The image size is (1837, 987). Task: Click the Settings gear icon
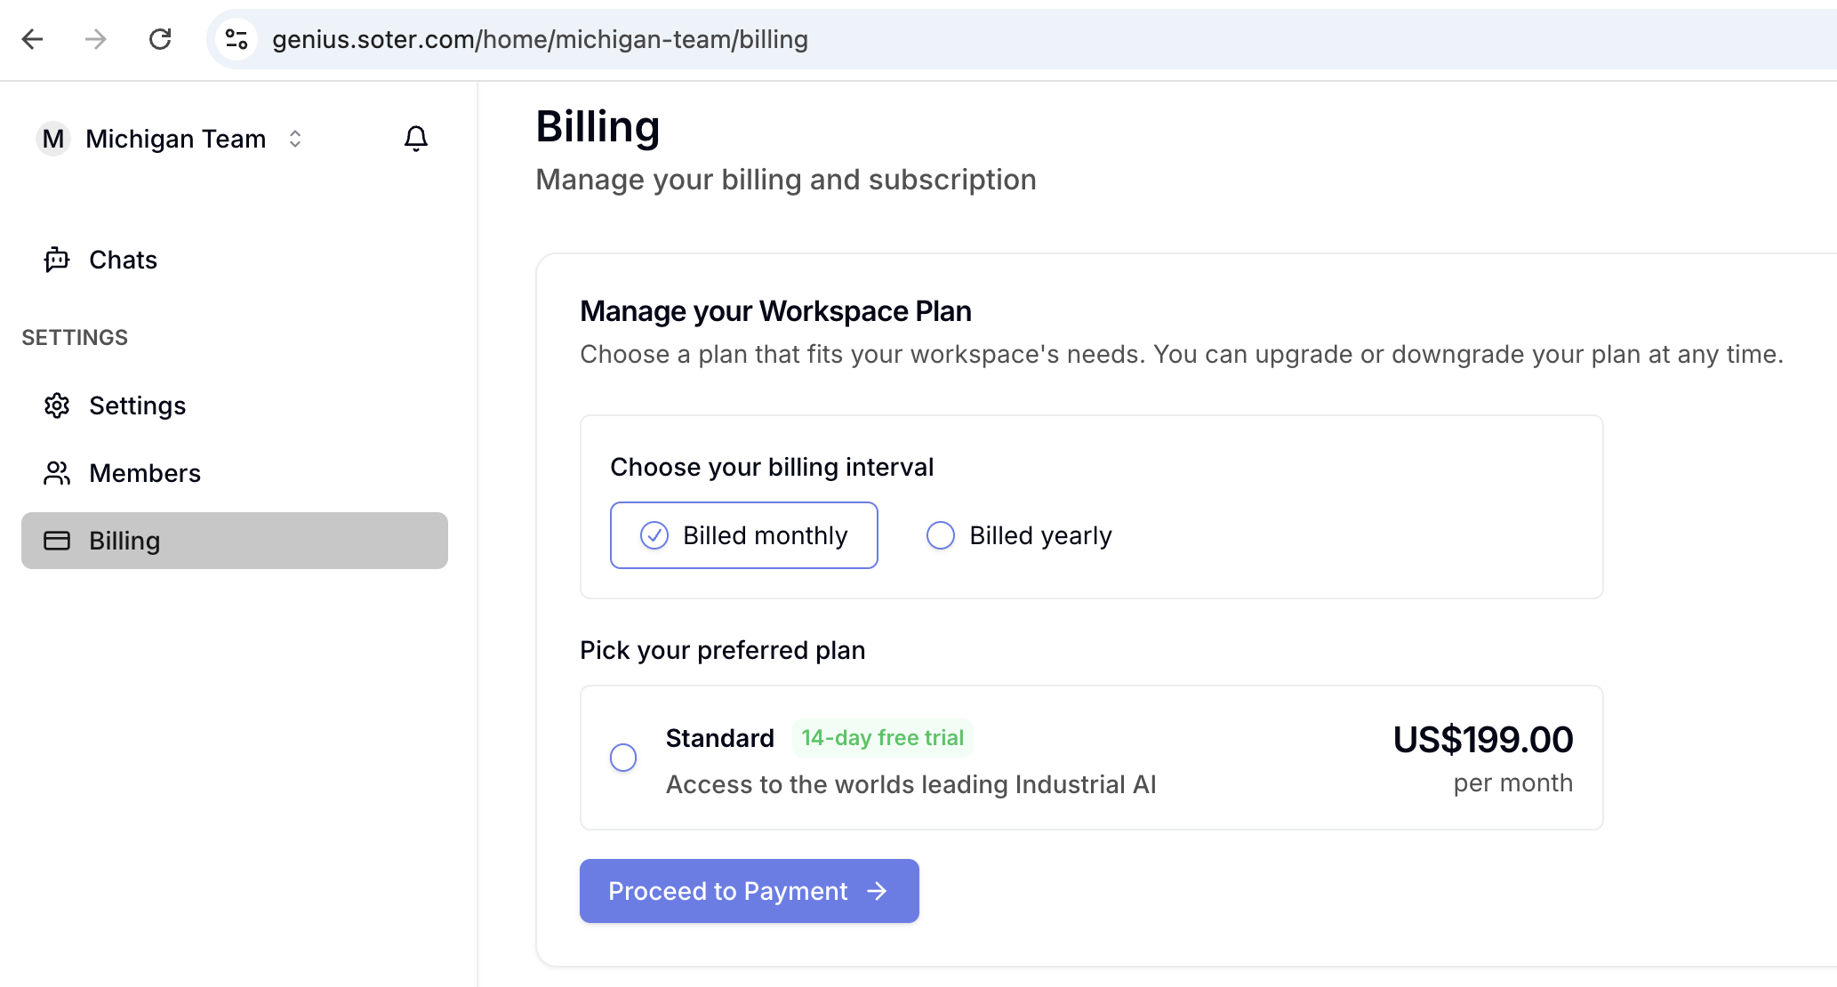click(56, 405)
